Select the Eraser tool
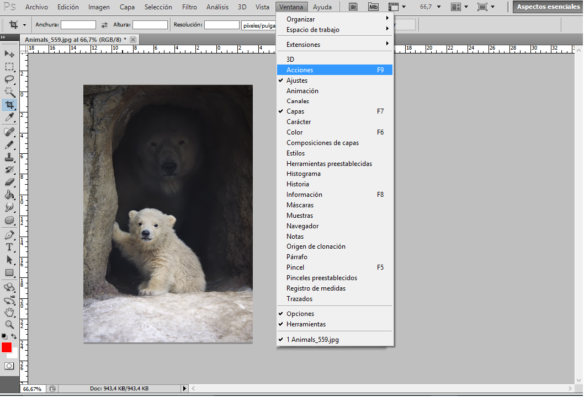The height and width of the screenshot is (397, 584). coord(9,183)
